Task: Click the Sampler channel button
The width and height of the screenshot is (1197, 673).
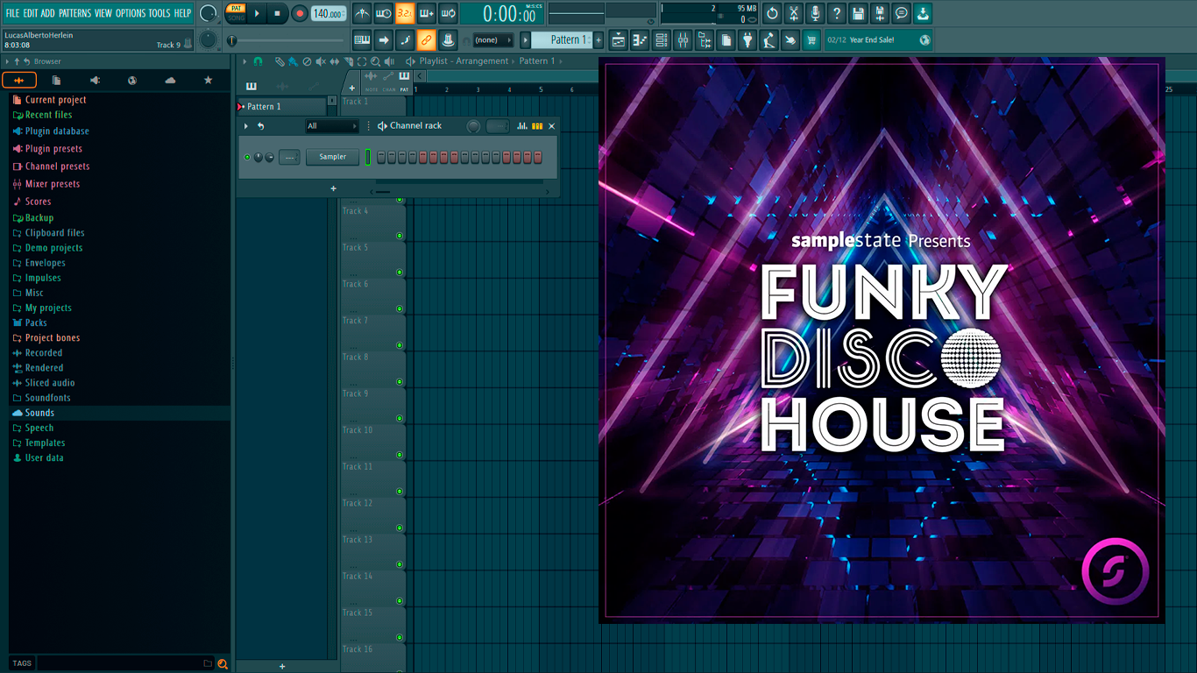Action: click(x=332, y=157)
